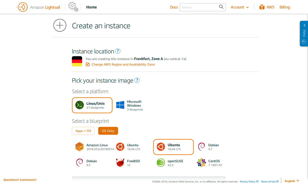
Task: Click Questions? Comments? link
Action: (20, 180)
